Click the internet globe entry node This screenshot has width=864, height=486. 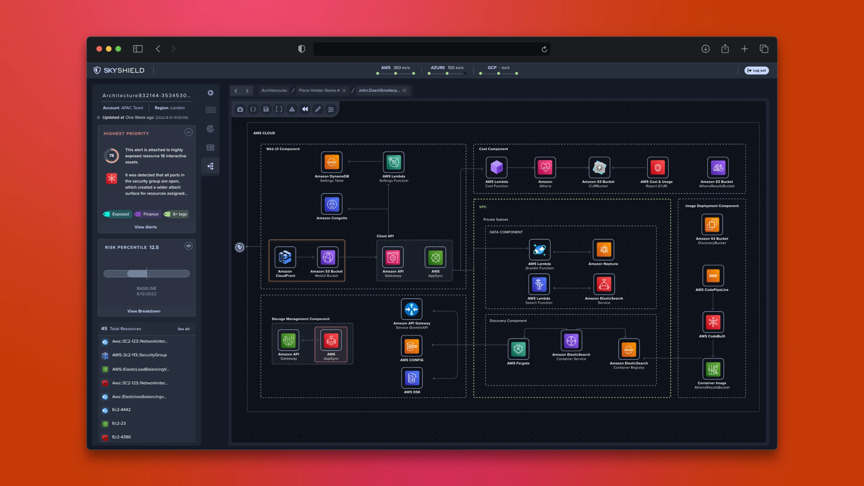240,247
